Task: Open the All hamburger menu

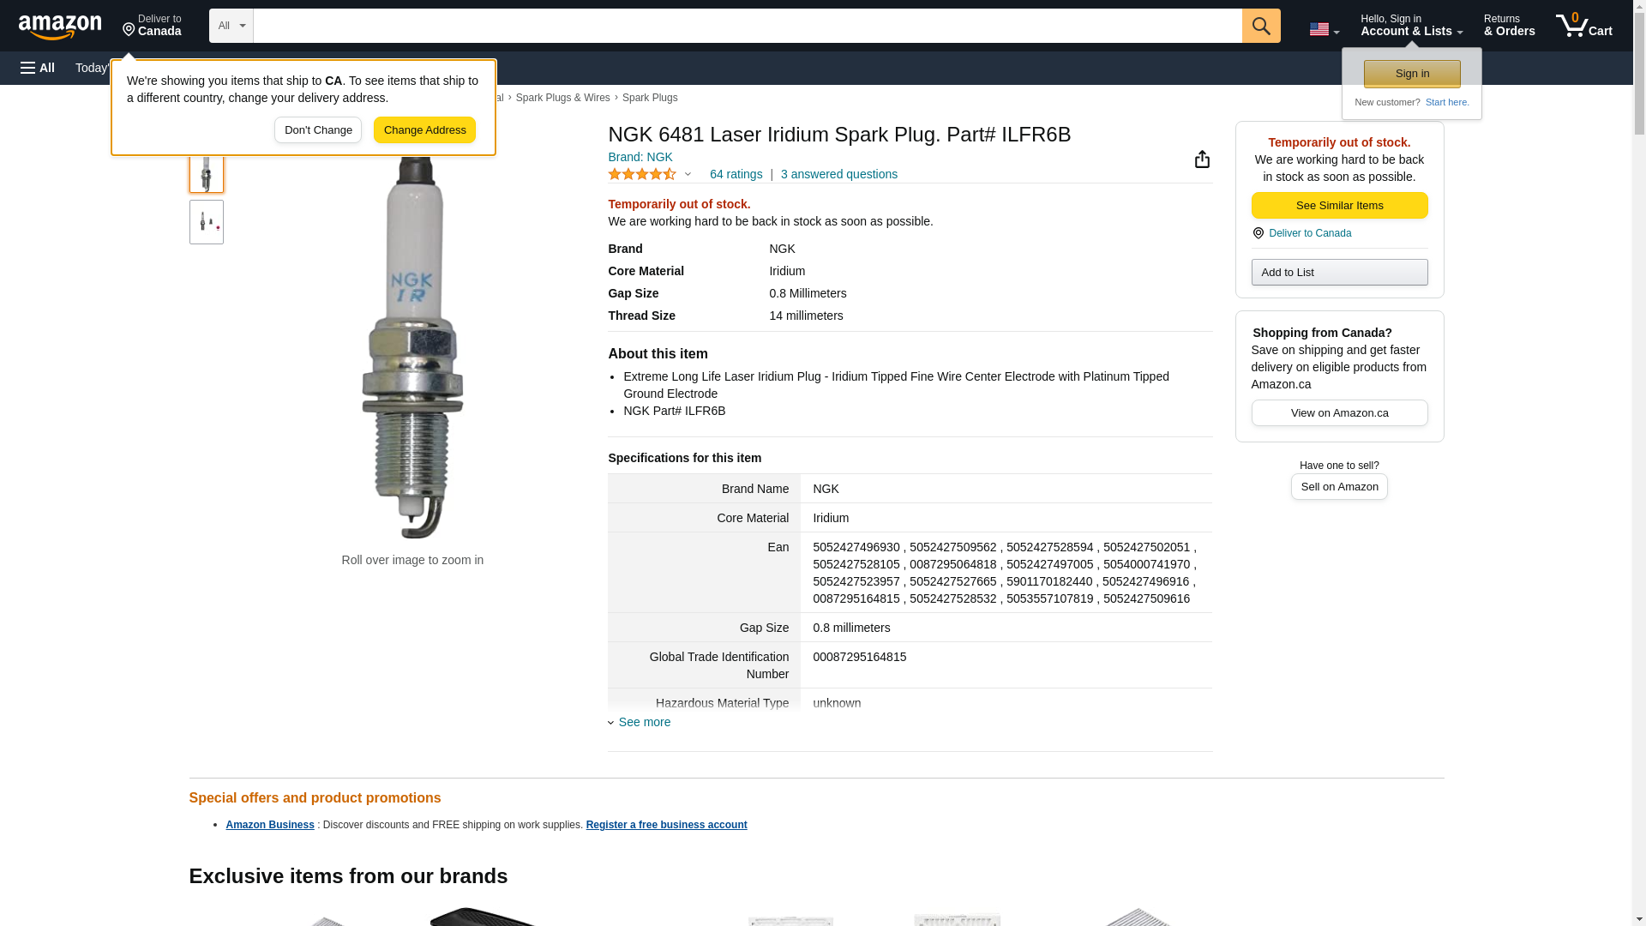Action: pyautogui.click(x=38, y=68)
